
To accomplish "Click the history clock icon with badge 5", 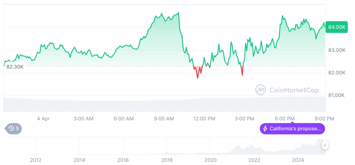I will (13, 129).
